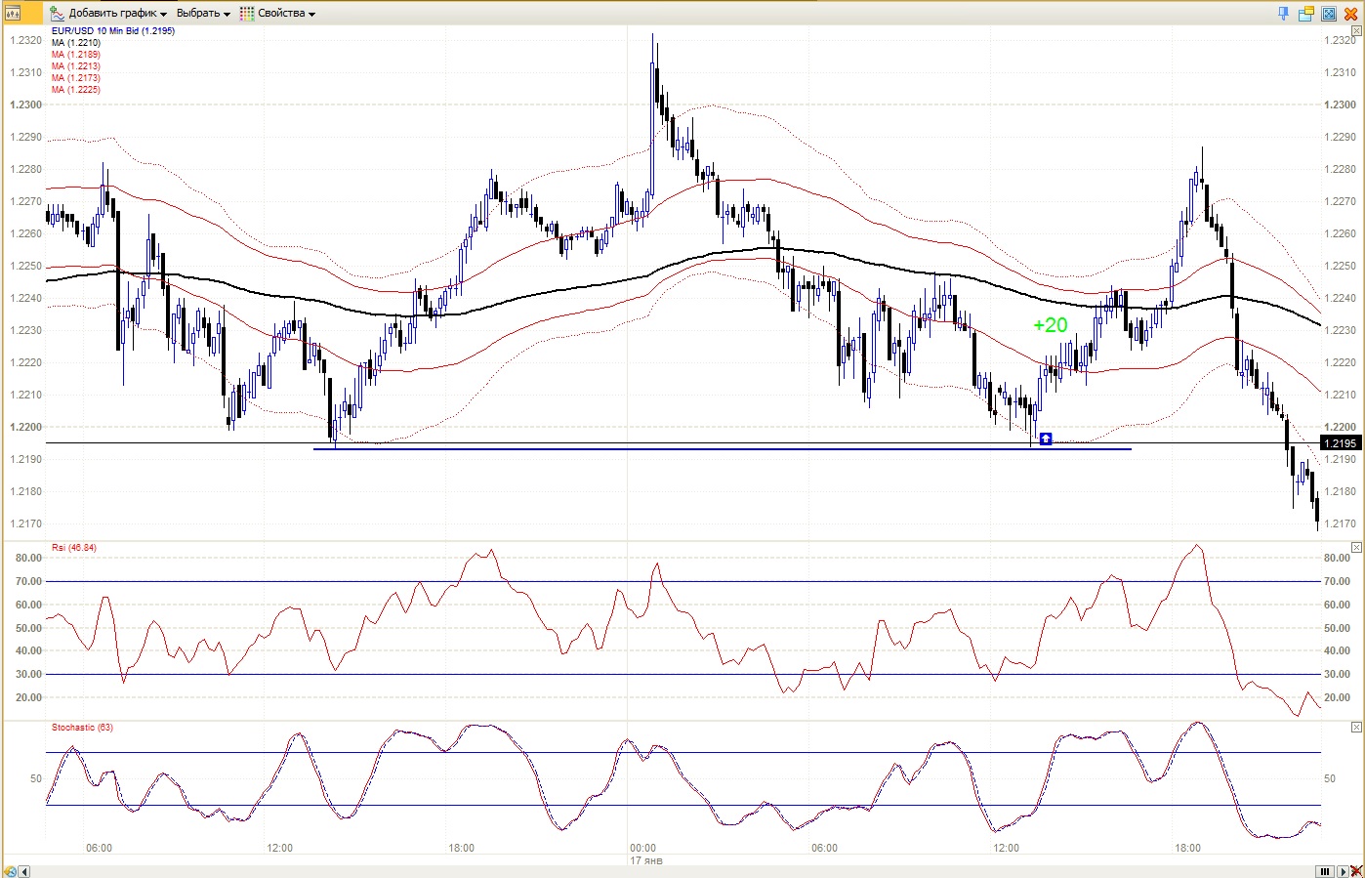The image size is (1365, 878).
Task: Click the add chart icon with green plus
Action: click(x=58, y=14)
